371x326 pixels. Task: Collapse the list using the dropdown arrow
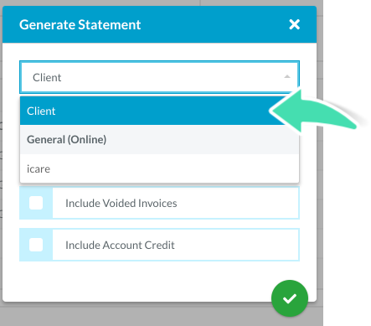pyautogui.click(x=287, y=77)
